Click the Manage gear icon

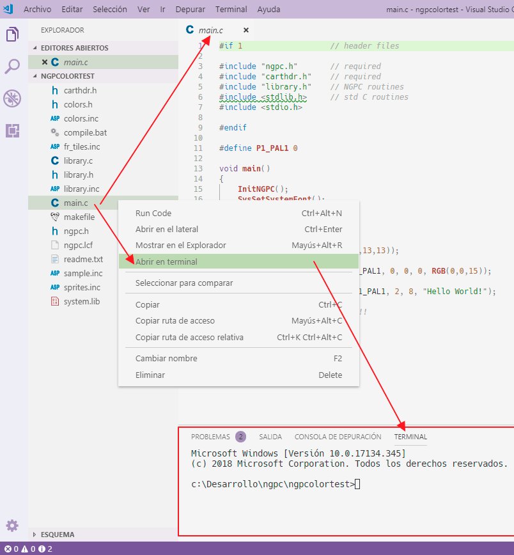(12, 526)
